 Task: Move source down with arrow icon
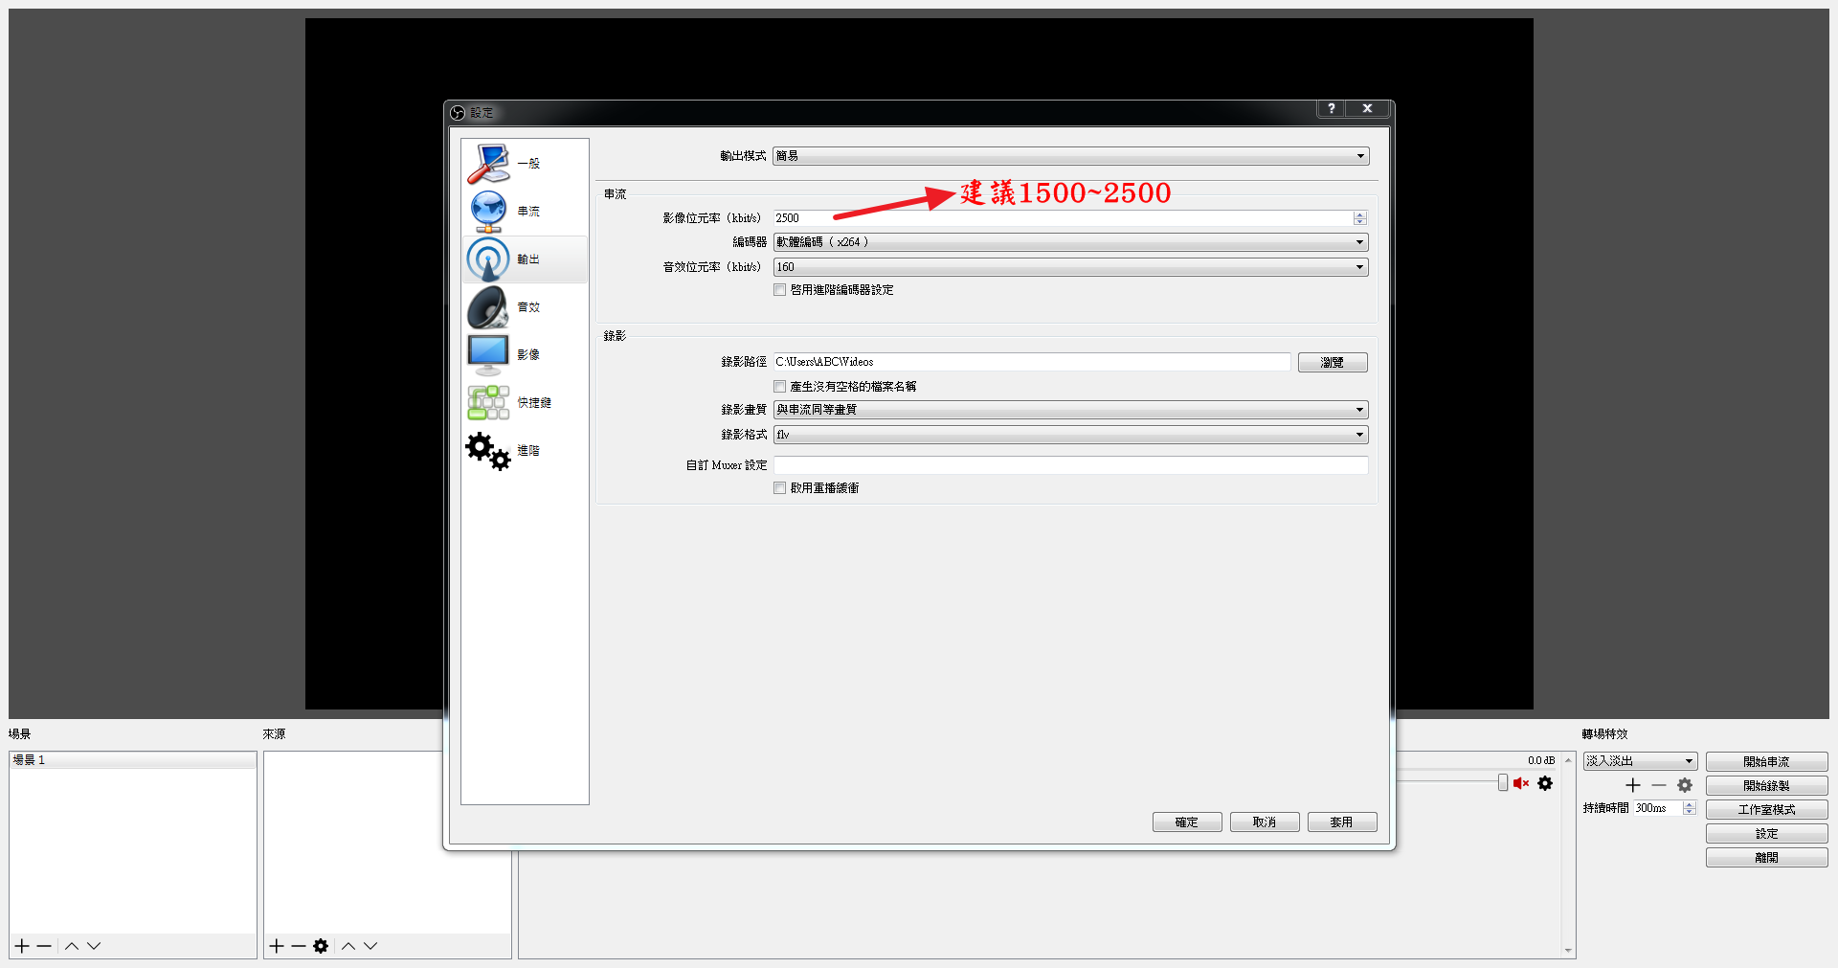pos(370,946)
